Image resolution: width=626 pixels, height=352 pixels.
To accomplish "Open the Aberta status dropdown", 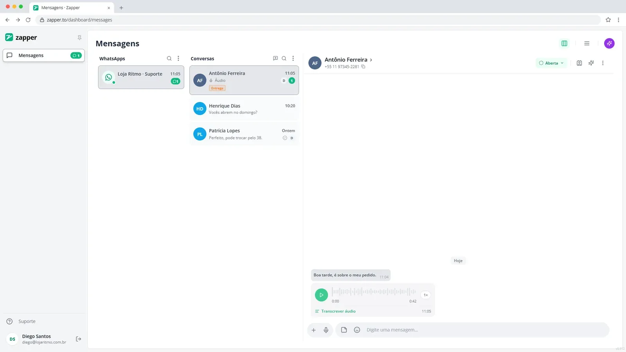I will [x=551, y=63].
